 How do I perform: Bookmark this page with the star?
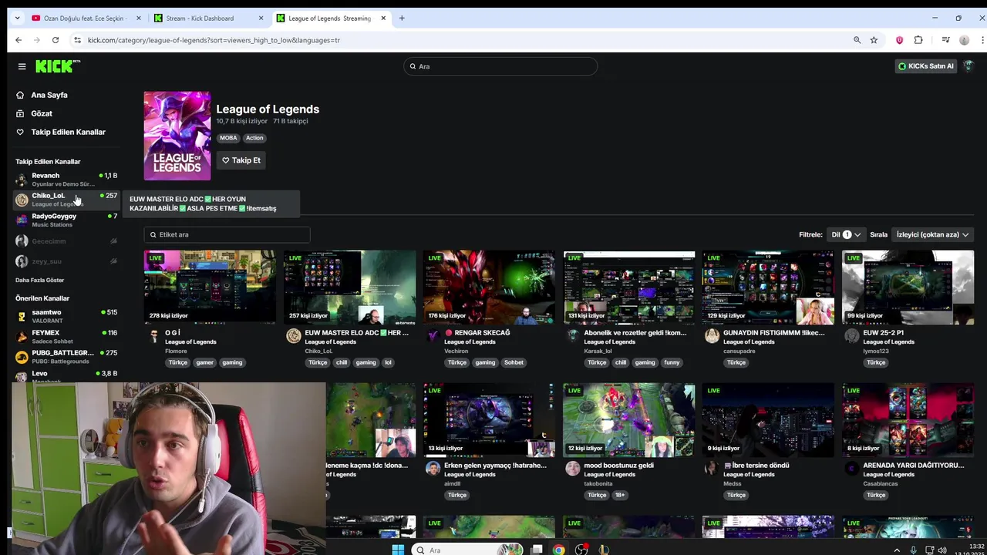pyautogui.click(x=874, y=40)
